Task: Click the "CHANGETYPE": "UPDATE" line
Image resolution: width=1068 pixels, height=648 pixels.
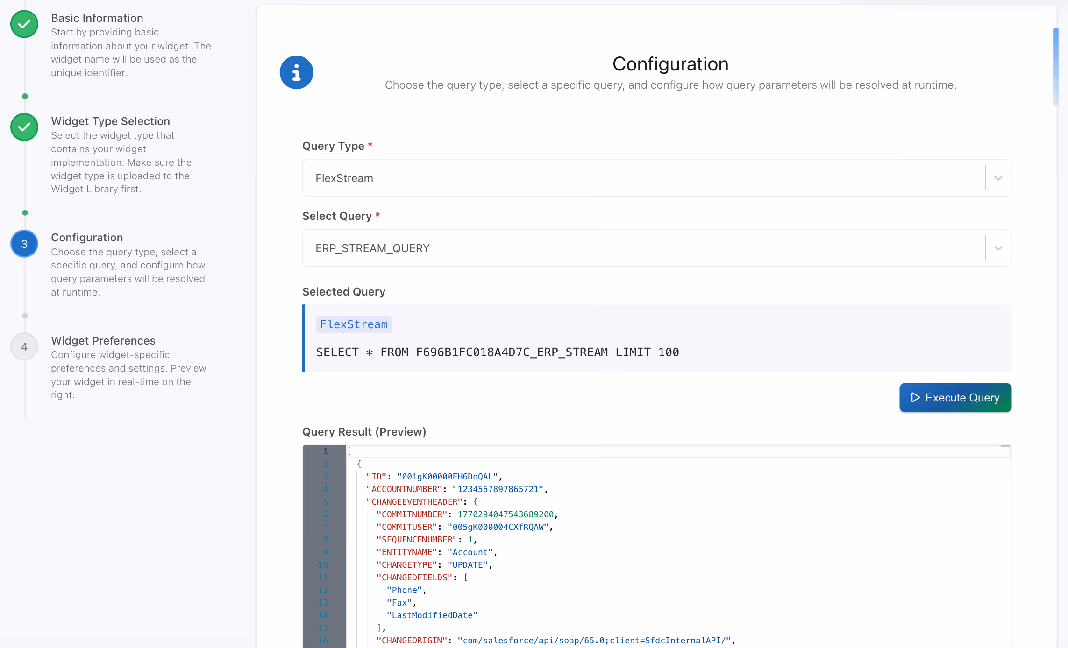Action: point(434,565)
